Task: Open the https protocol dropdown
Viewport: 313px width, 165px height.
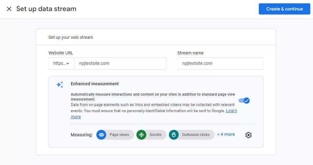Action: tap(61, 63)
